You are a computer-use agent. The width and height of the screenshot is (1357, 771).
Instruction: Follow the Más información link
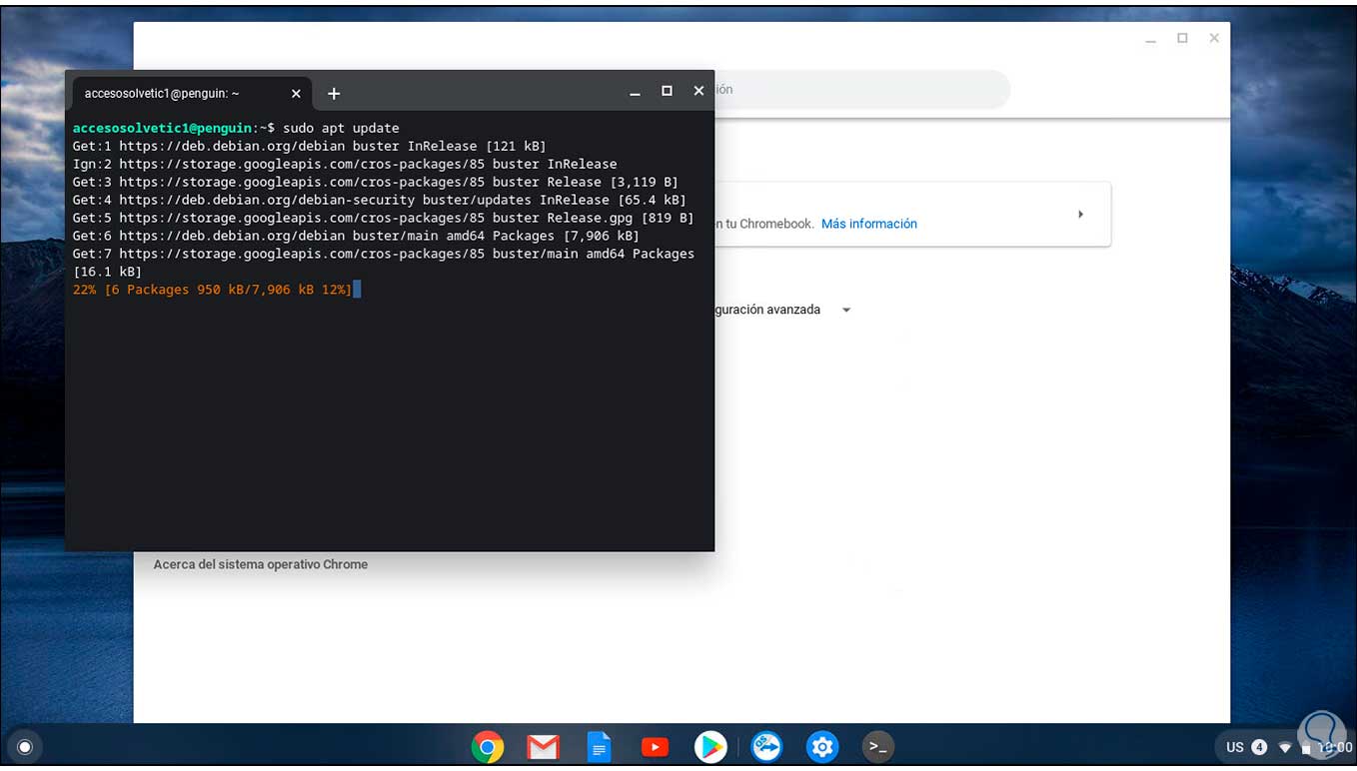pos(868,224)
